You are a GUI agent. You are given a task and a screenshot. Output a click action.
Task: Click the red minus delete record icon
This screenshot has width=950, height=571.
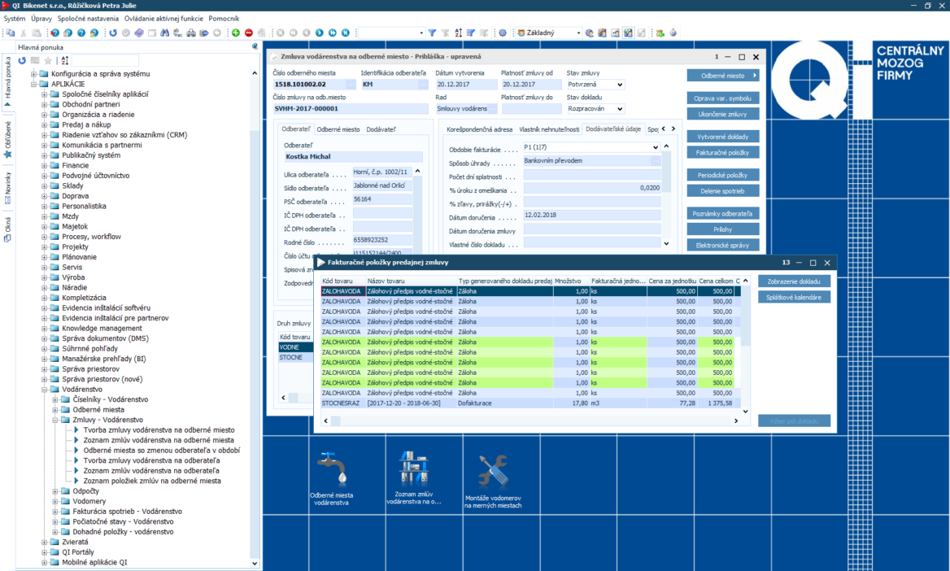point(249,33)
